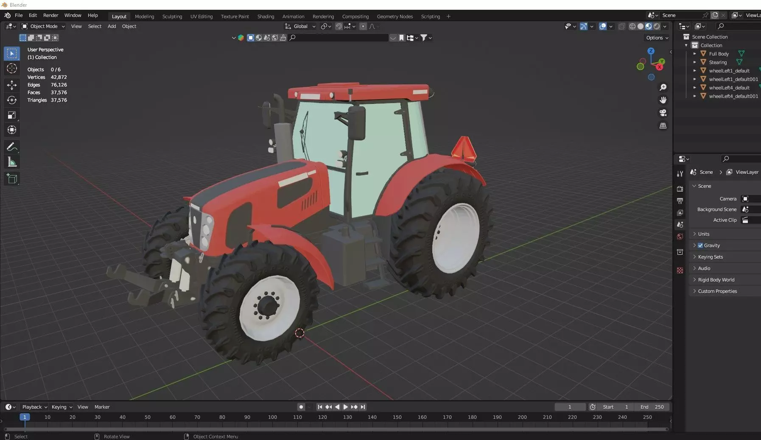Select the Rotate tool
This screenshot has height=440, width=761.
pos(12,100)
